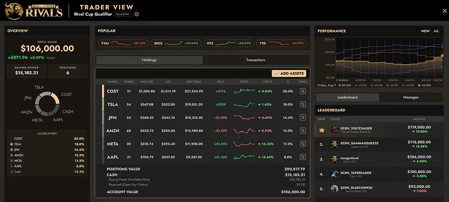Screen dimensions: 449x202
Task: Click the COST 20.0% allocation row
Action: [47, 138]
